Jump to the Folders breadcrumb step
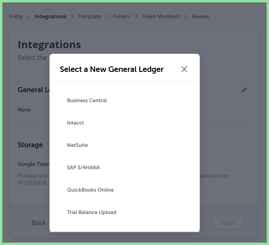 click(121, 17)
